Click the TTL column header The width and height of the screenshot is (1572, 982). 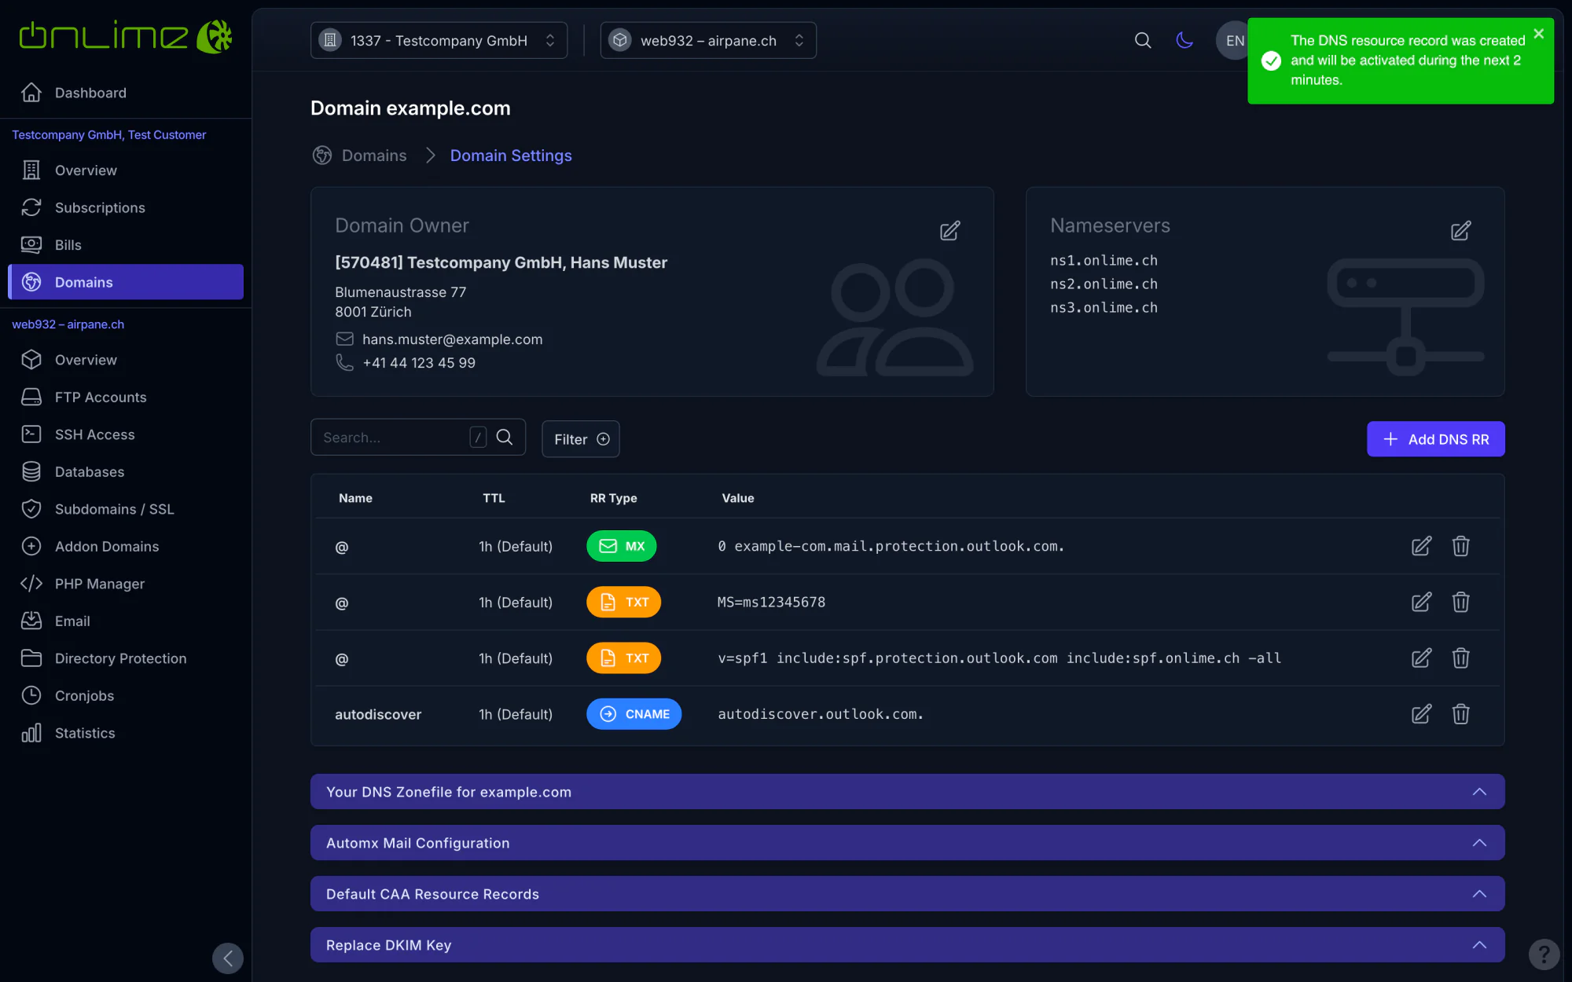point(494,498)
